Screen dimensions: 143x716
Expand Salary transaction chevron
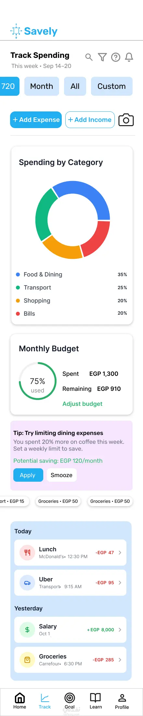(120, 630)
